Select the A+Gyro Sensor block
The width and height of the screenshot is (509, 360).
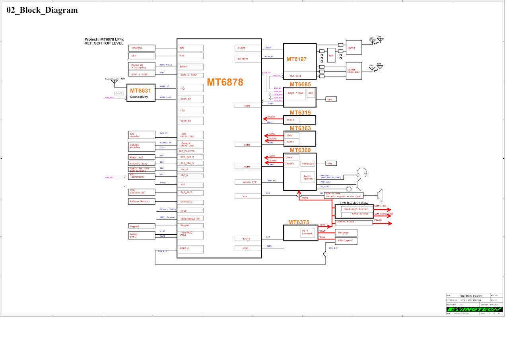(x=142, y=201)
